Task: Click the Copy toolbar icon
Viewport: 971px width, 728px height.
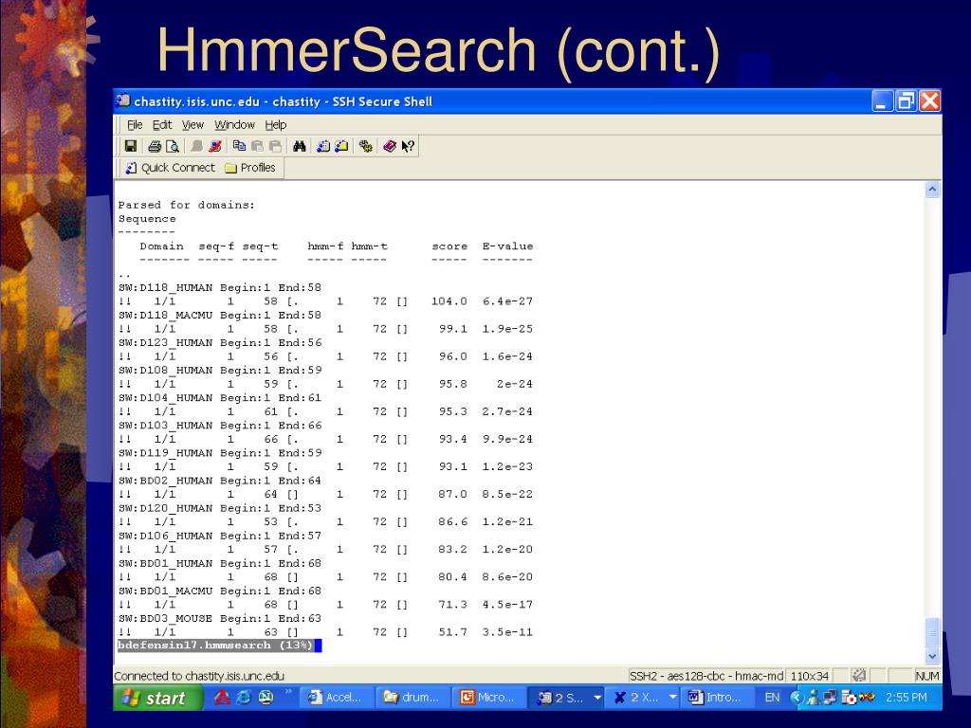Action: point(239,146)
